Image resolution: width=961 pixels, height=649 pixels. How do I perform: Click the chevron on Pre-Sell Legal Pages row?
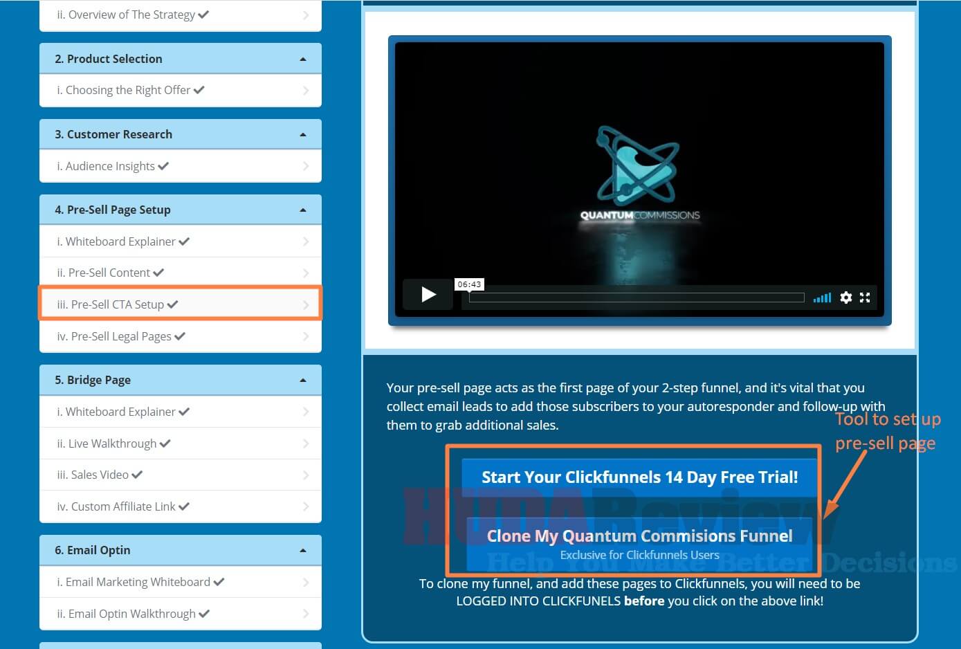[x=306, y=336]
